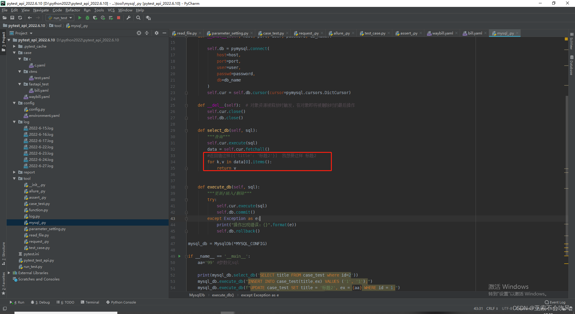Open the File menu
The image size is (575, 314).
coord(4,10)
